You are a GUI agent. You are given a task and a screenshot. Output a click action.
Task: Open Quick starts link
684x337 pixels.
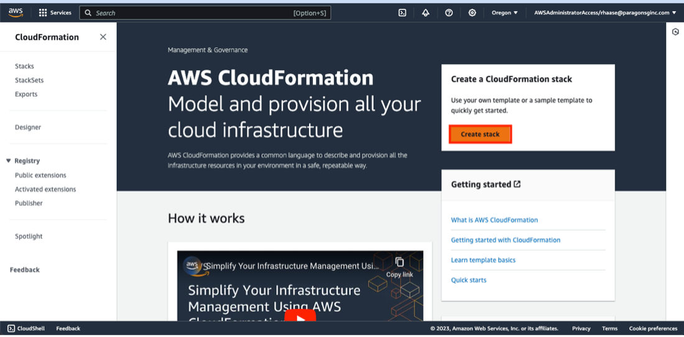468,280
